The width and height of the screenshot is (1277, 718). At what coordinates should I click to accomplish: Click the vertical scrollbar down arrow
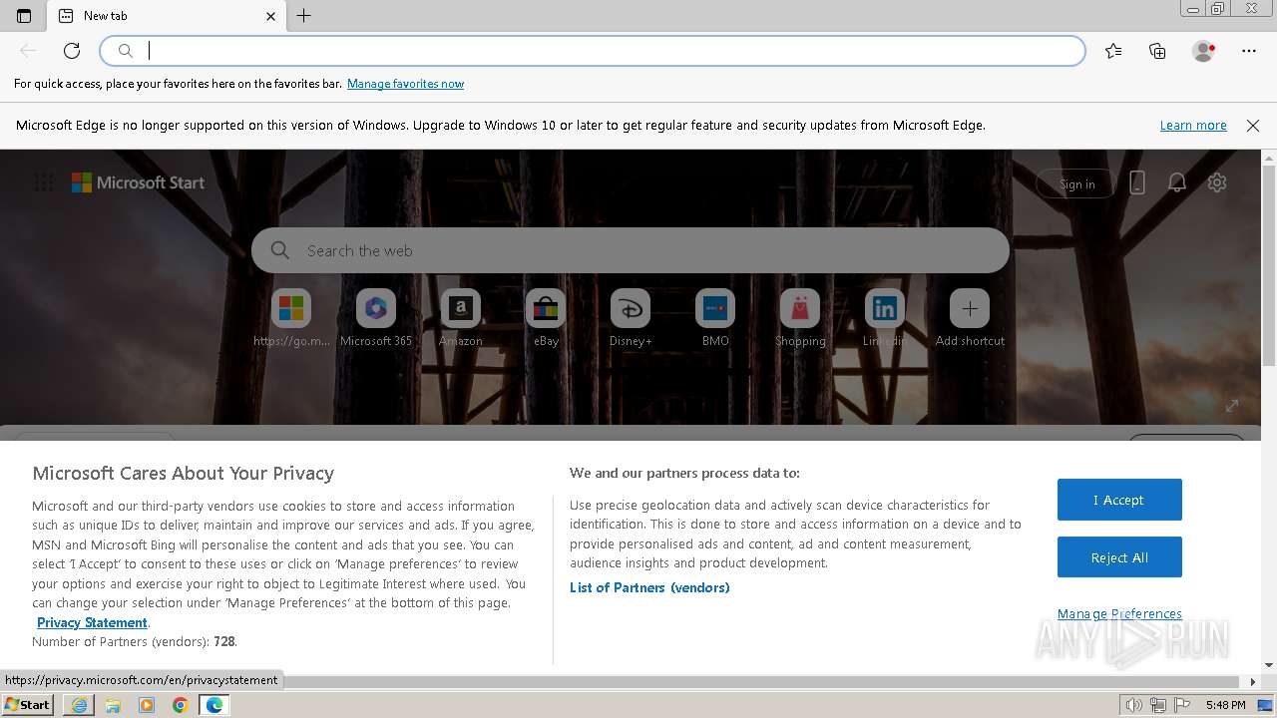point(1269,665)
